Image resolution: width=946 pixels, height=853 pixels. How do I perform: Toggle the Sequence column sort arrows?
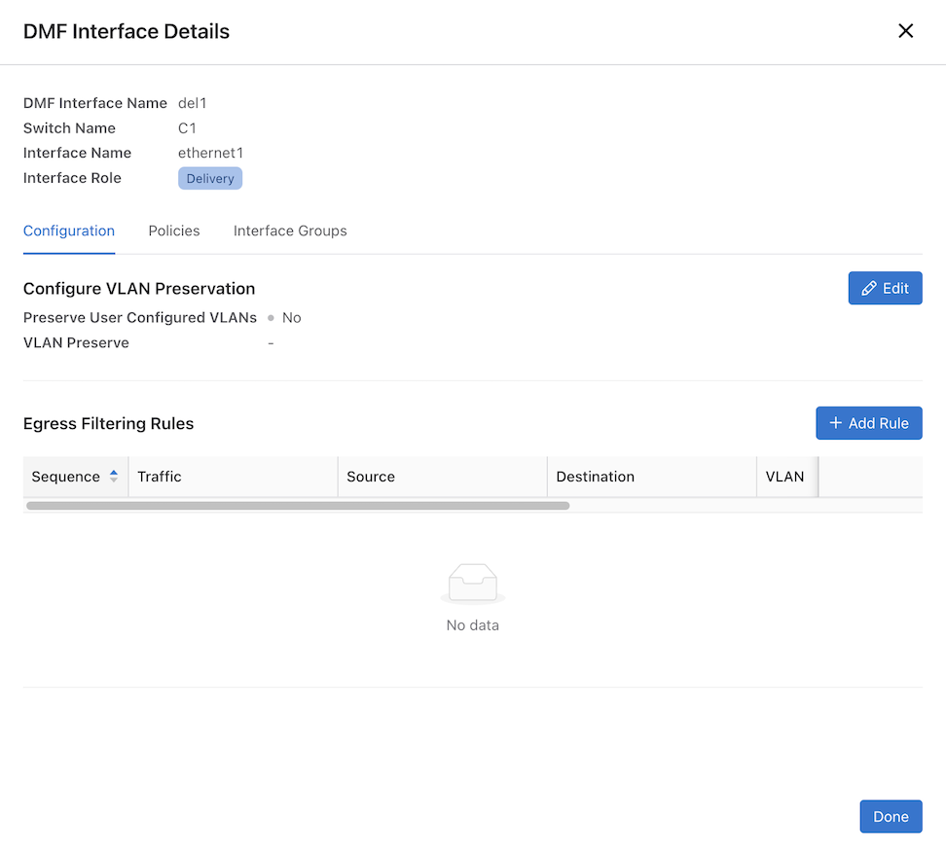pos(114,477)
